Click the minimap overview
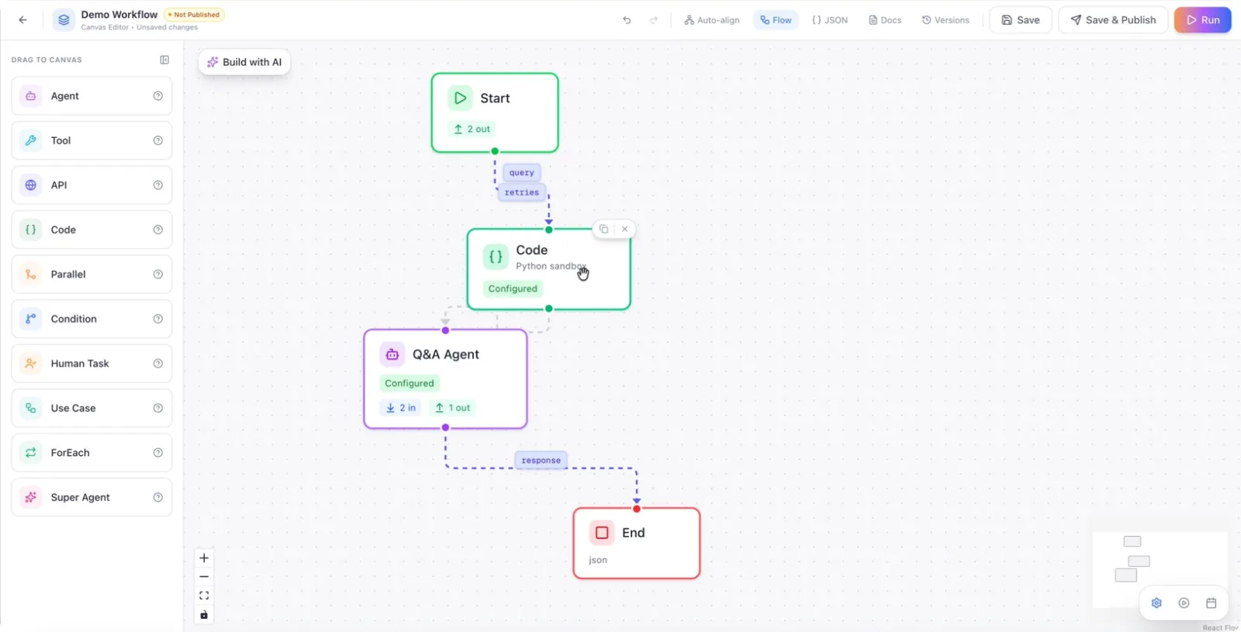This screenshot has width=1241, height=632. (1160, 569)
